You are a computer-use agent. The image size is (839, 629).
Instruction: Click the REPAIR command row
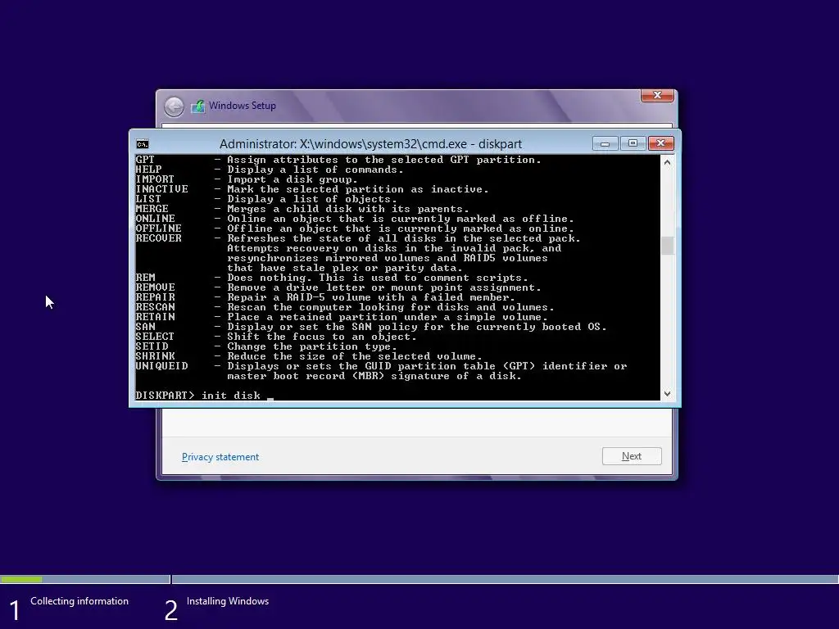click(x=324, y=297)
